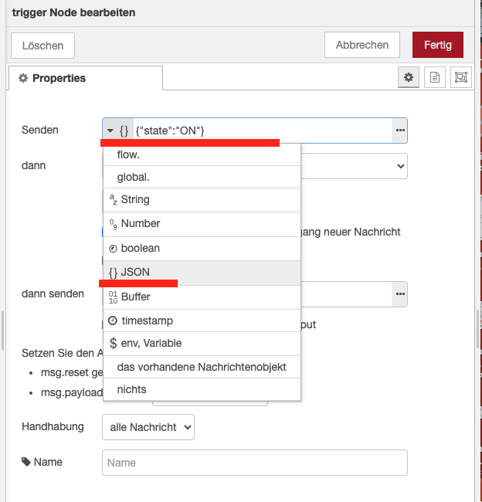The image size is (482, 502).
Task: Expand the Senden JSON editor ellipsis button
Action: tap(399, 131)
